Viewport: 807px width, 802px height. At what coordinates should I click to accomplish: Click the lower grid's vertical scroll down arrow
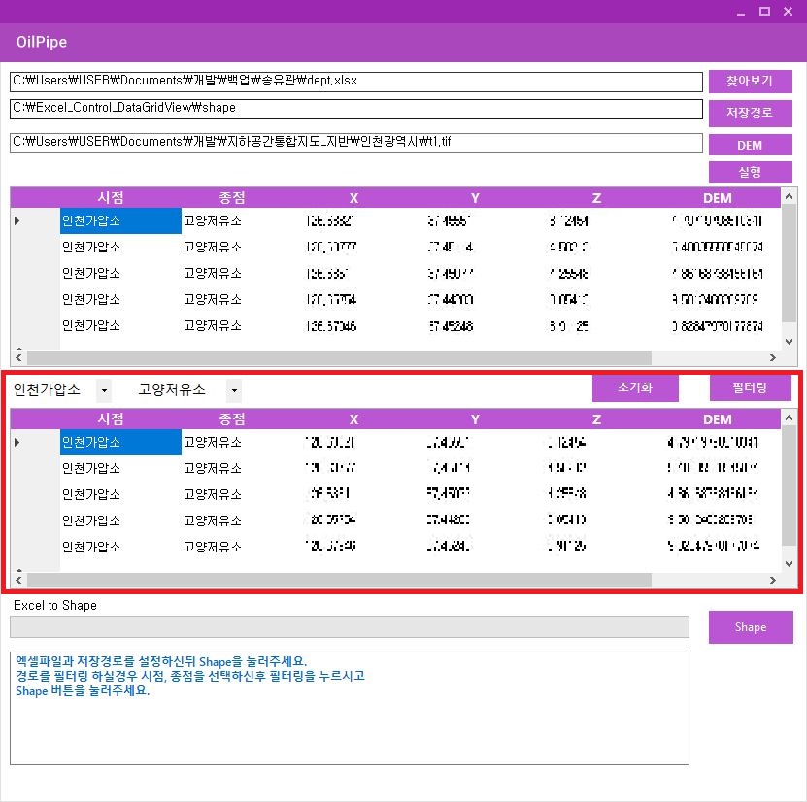(x=789, y=561)
